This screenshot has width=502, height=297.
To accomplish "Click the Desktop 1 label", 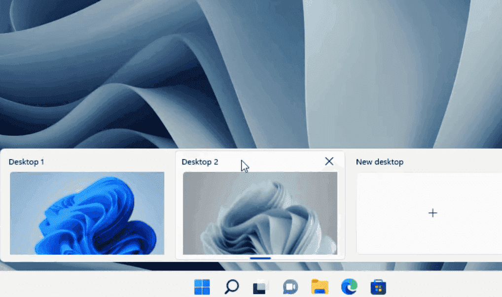I will (x=26, y=162).
